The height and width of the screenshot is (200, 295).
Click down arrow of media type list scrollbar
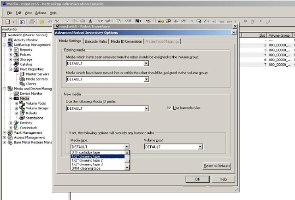[127, 167]
